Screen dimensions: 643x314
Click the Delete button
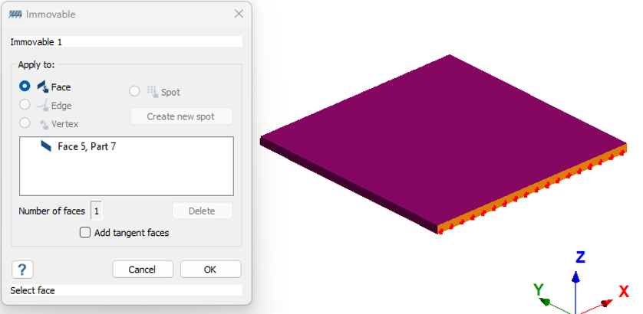coord(202,211)
